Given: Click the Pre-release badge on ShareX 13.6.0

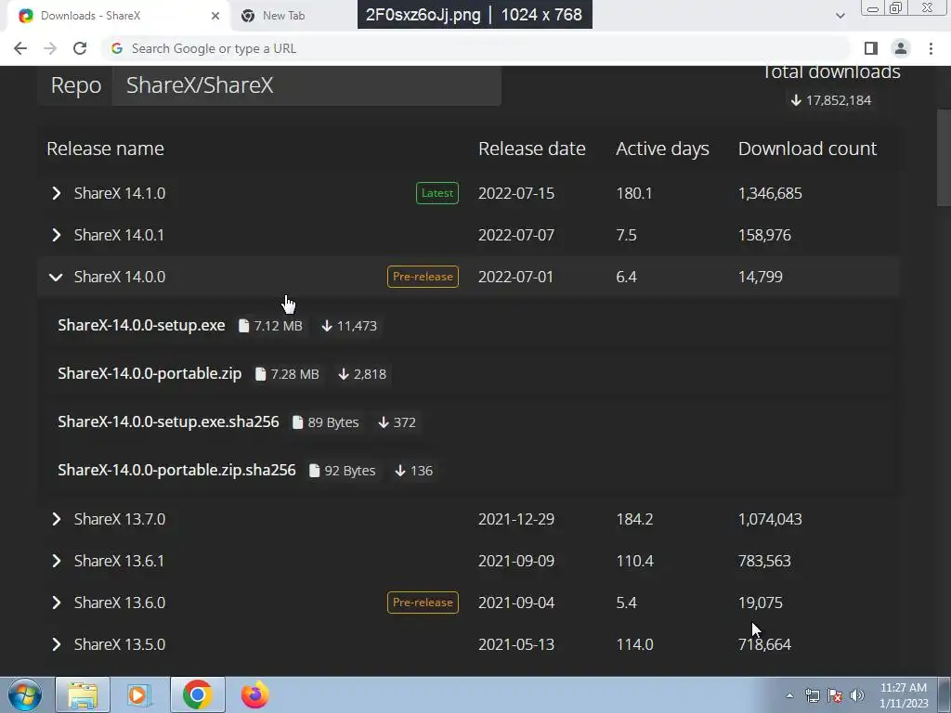Looking at the screenshot, I should (x=423, y=603).
